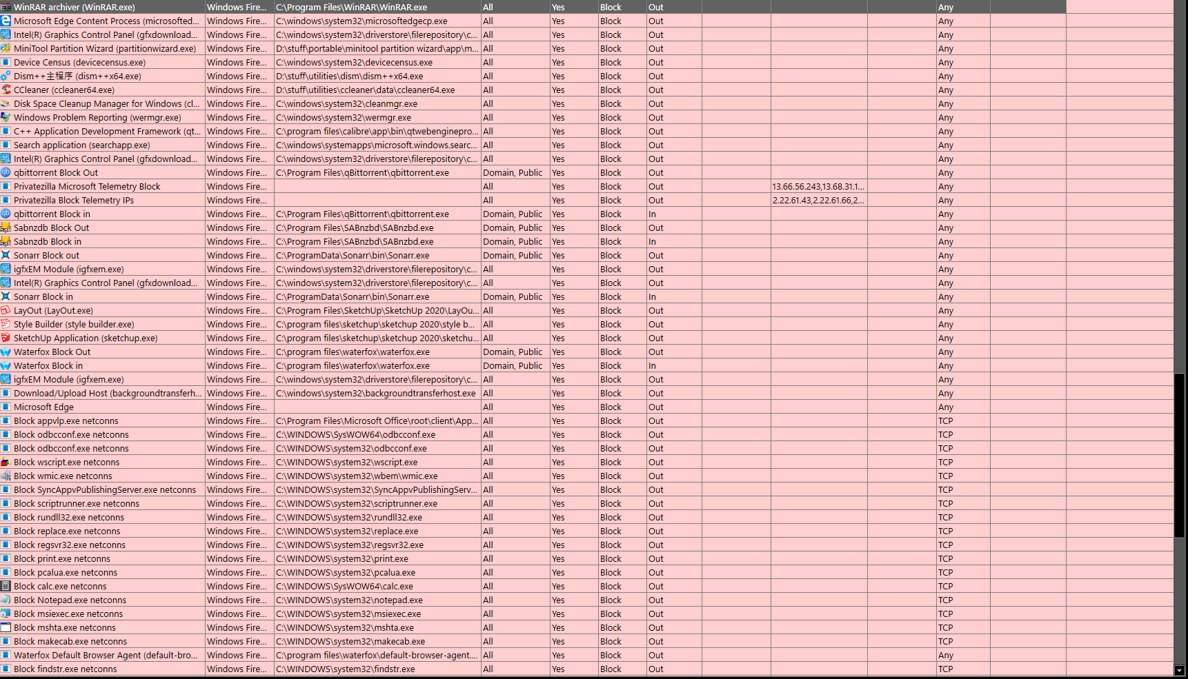Screen dimensions: 1188x679
Task: Select remote address starting with 2.22.61.43
Action: tap(818, 200)
